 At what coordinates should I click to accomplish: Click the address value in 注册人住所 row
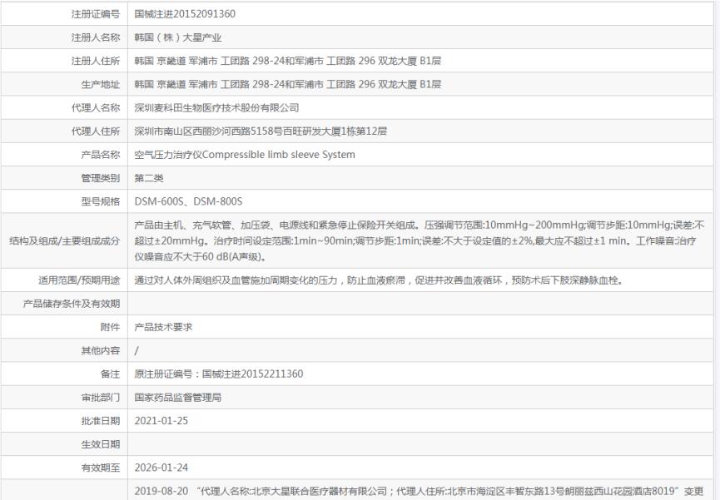[x=287, y=61]
